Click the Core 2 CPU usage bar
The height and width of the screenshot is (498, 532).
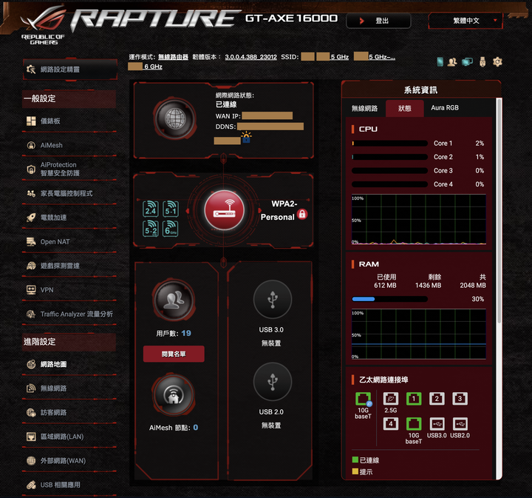[389, 157]
